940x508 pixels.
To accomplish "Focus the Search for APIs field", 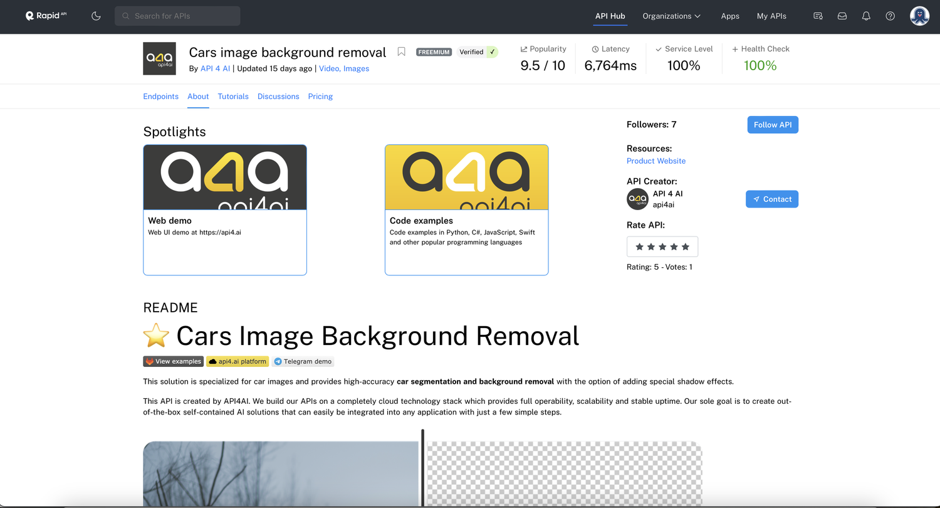I will (177, 16).
